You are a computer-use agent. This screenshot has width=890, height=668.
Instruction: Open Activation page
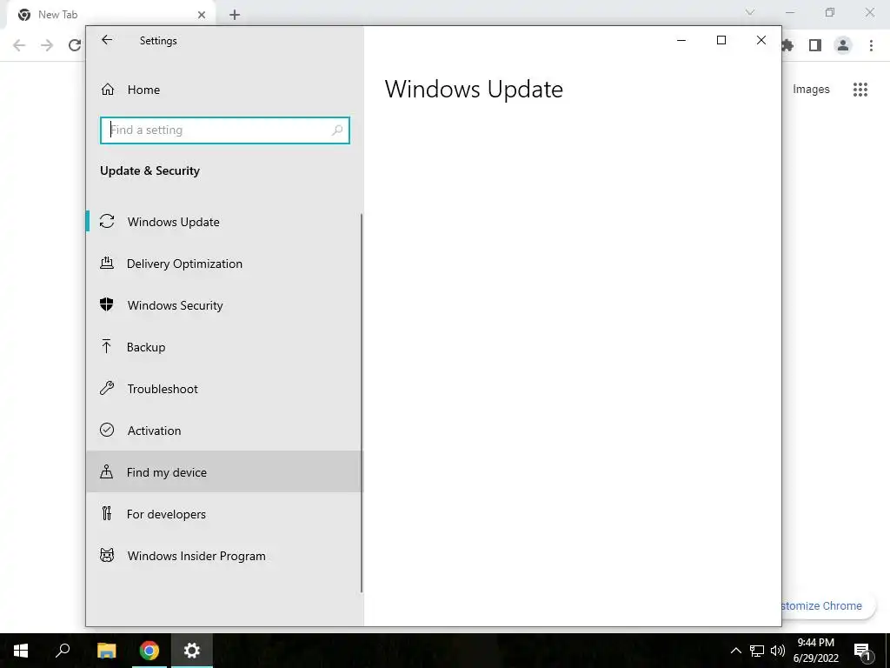[224, 431]
